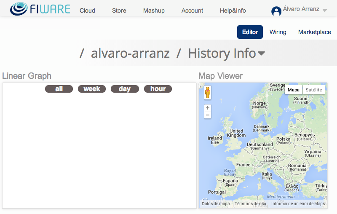Go to Mashup section
This screenshot has height=214, width=337.
(154, 11)
